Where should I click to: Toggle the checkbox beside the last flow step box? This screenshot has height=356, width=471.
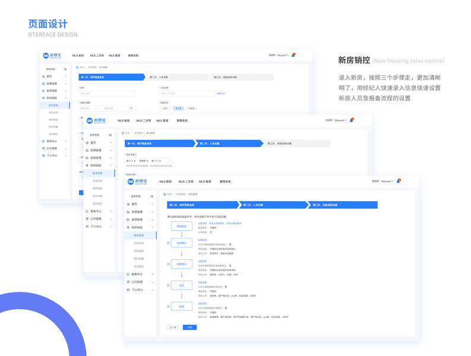tap(168, 307)
